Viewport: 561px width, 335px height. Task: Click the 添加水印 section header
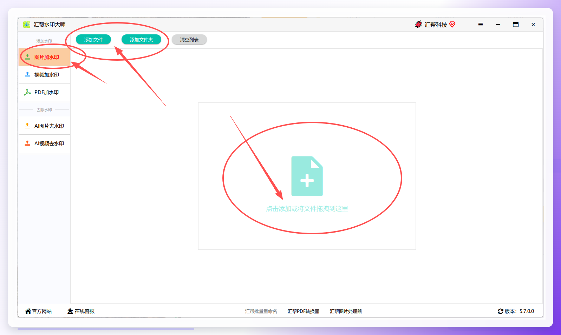tap(44, 41)
